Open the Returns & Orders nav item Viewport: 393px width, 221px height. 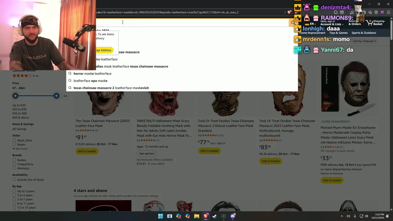pos(355,23)
